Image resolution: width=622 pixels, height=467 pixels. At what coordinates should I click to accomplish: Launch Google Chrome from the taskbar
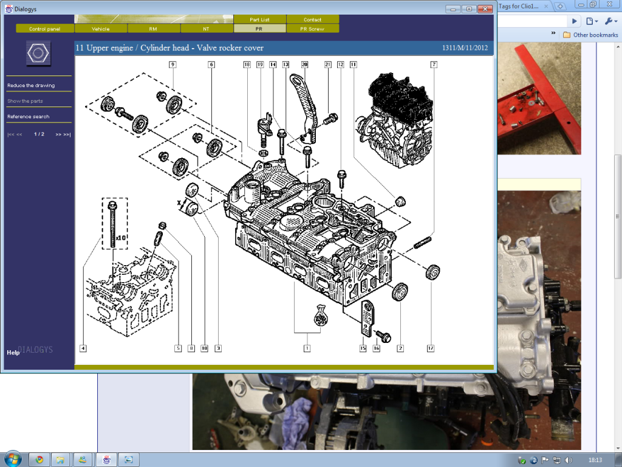pos(38,459)
